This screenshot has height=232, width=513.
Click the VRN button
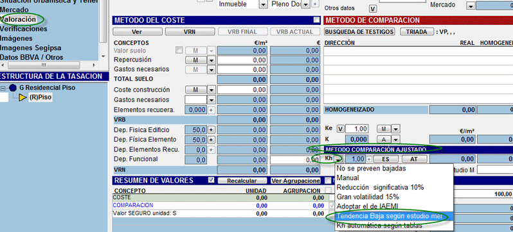tap(190, 32)
